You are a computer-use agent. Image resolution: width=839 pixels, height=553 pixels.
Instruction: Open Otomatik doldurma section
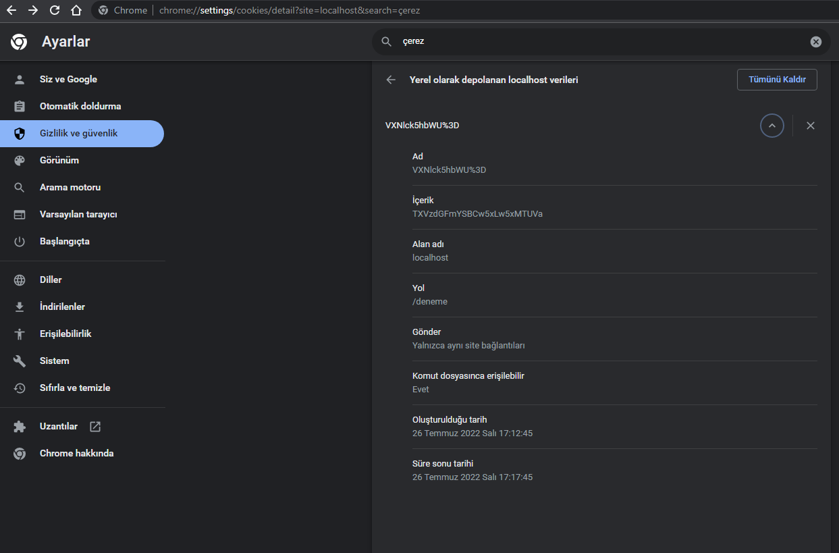coord(80,107)
